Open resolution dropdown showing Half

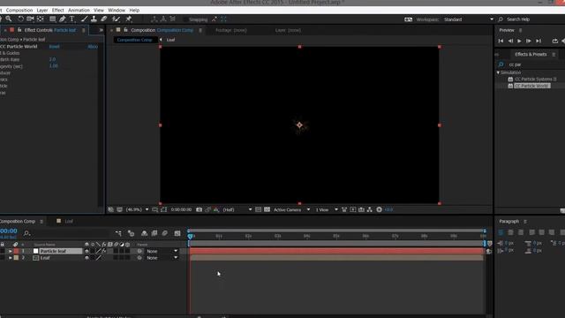point(237,209)
